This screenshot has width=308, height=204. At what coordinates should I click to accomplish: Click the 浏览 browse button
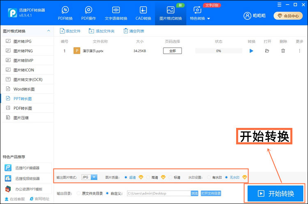tap(195, 193)
